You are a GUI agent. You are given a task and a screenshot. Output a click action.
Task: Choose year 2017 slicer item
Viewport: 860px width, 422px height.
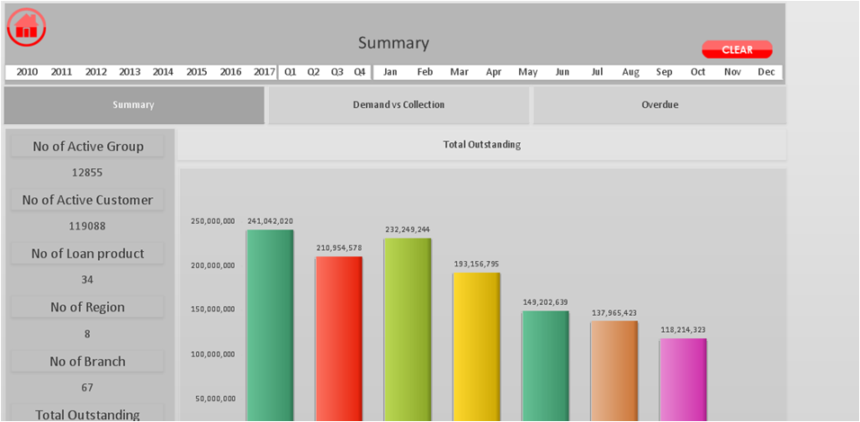coord(264,72)
